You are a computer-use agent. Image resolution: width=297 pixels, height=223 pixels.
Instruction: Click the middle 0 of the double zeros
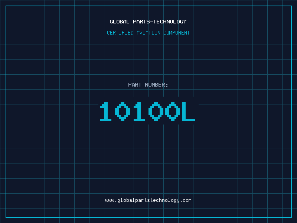pyautogui.click(x=155, y=111)
